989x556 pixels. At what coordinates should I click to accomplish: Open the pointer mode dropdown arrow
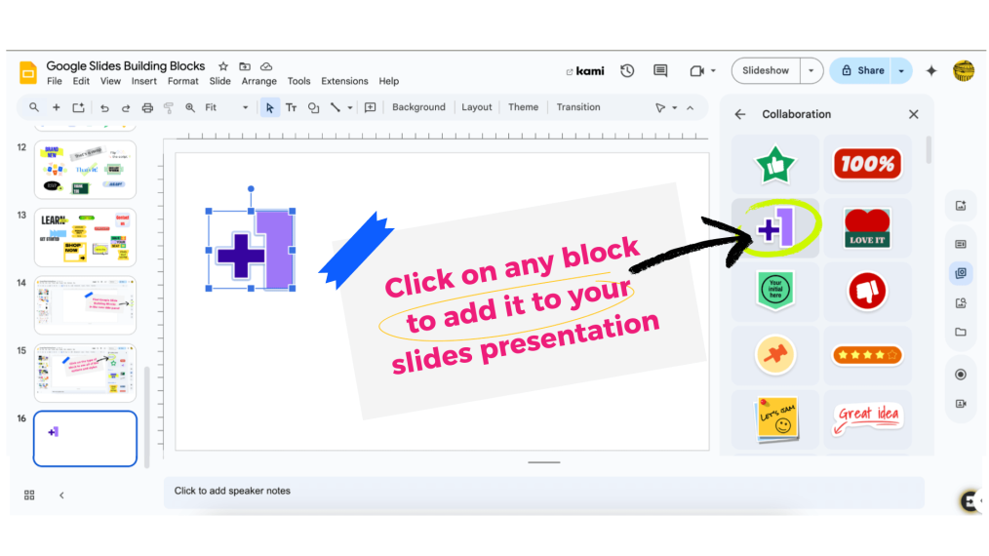[x=674, y=108]
